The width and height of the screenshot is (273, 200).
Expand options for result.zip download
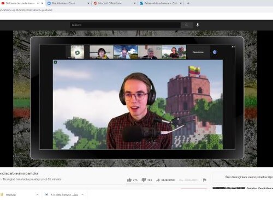click(37, 195)
